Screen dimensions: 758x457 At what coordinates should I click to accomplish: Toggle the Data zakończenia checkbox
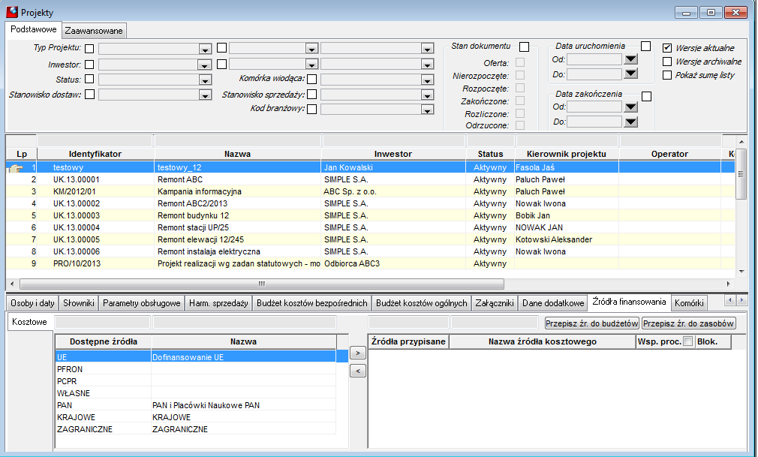pyautogui.click(x=646, y=96)
